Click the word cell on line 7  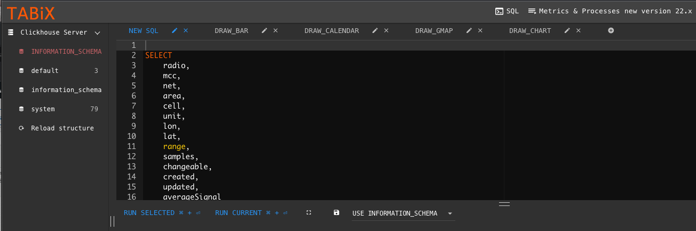(x=172, y=106)
